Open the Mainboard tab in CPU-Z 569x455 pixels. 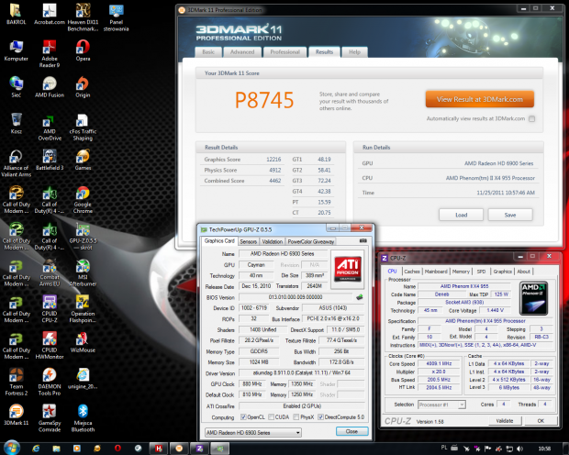click(x=437, y=272)
